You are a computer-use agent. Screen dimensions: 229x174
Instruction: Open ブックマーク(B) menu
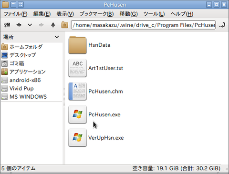(97, 14)
